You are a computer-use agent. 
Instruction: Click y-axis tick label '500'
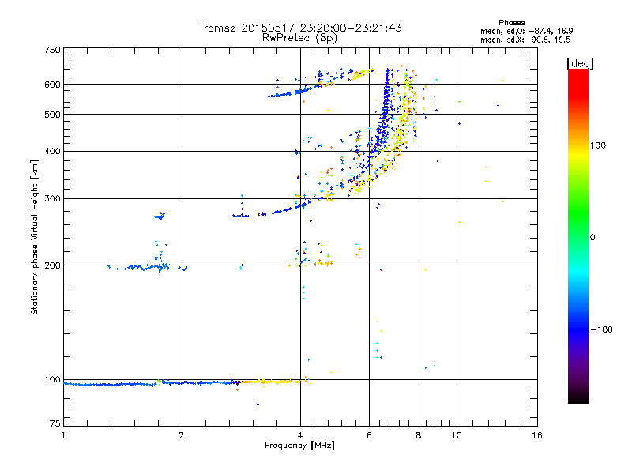click(x=52, y=115)
